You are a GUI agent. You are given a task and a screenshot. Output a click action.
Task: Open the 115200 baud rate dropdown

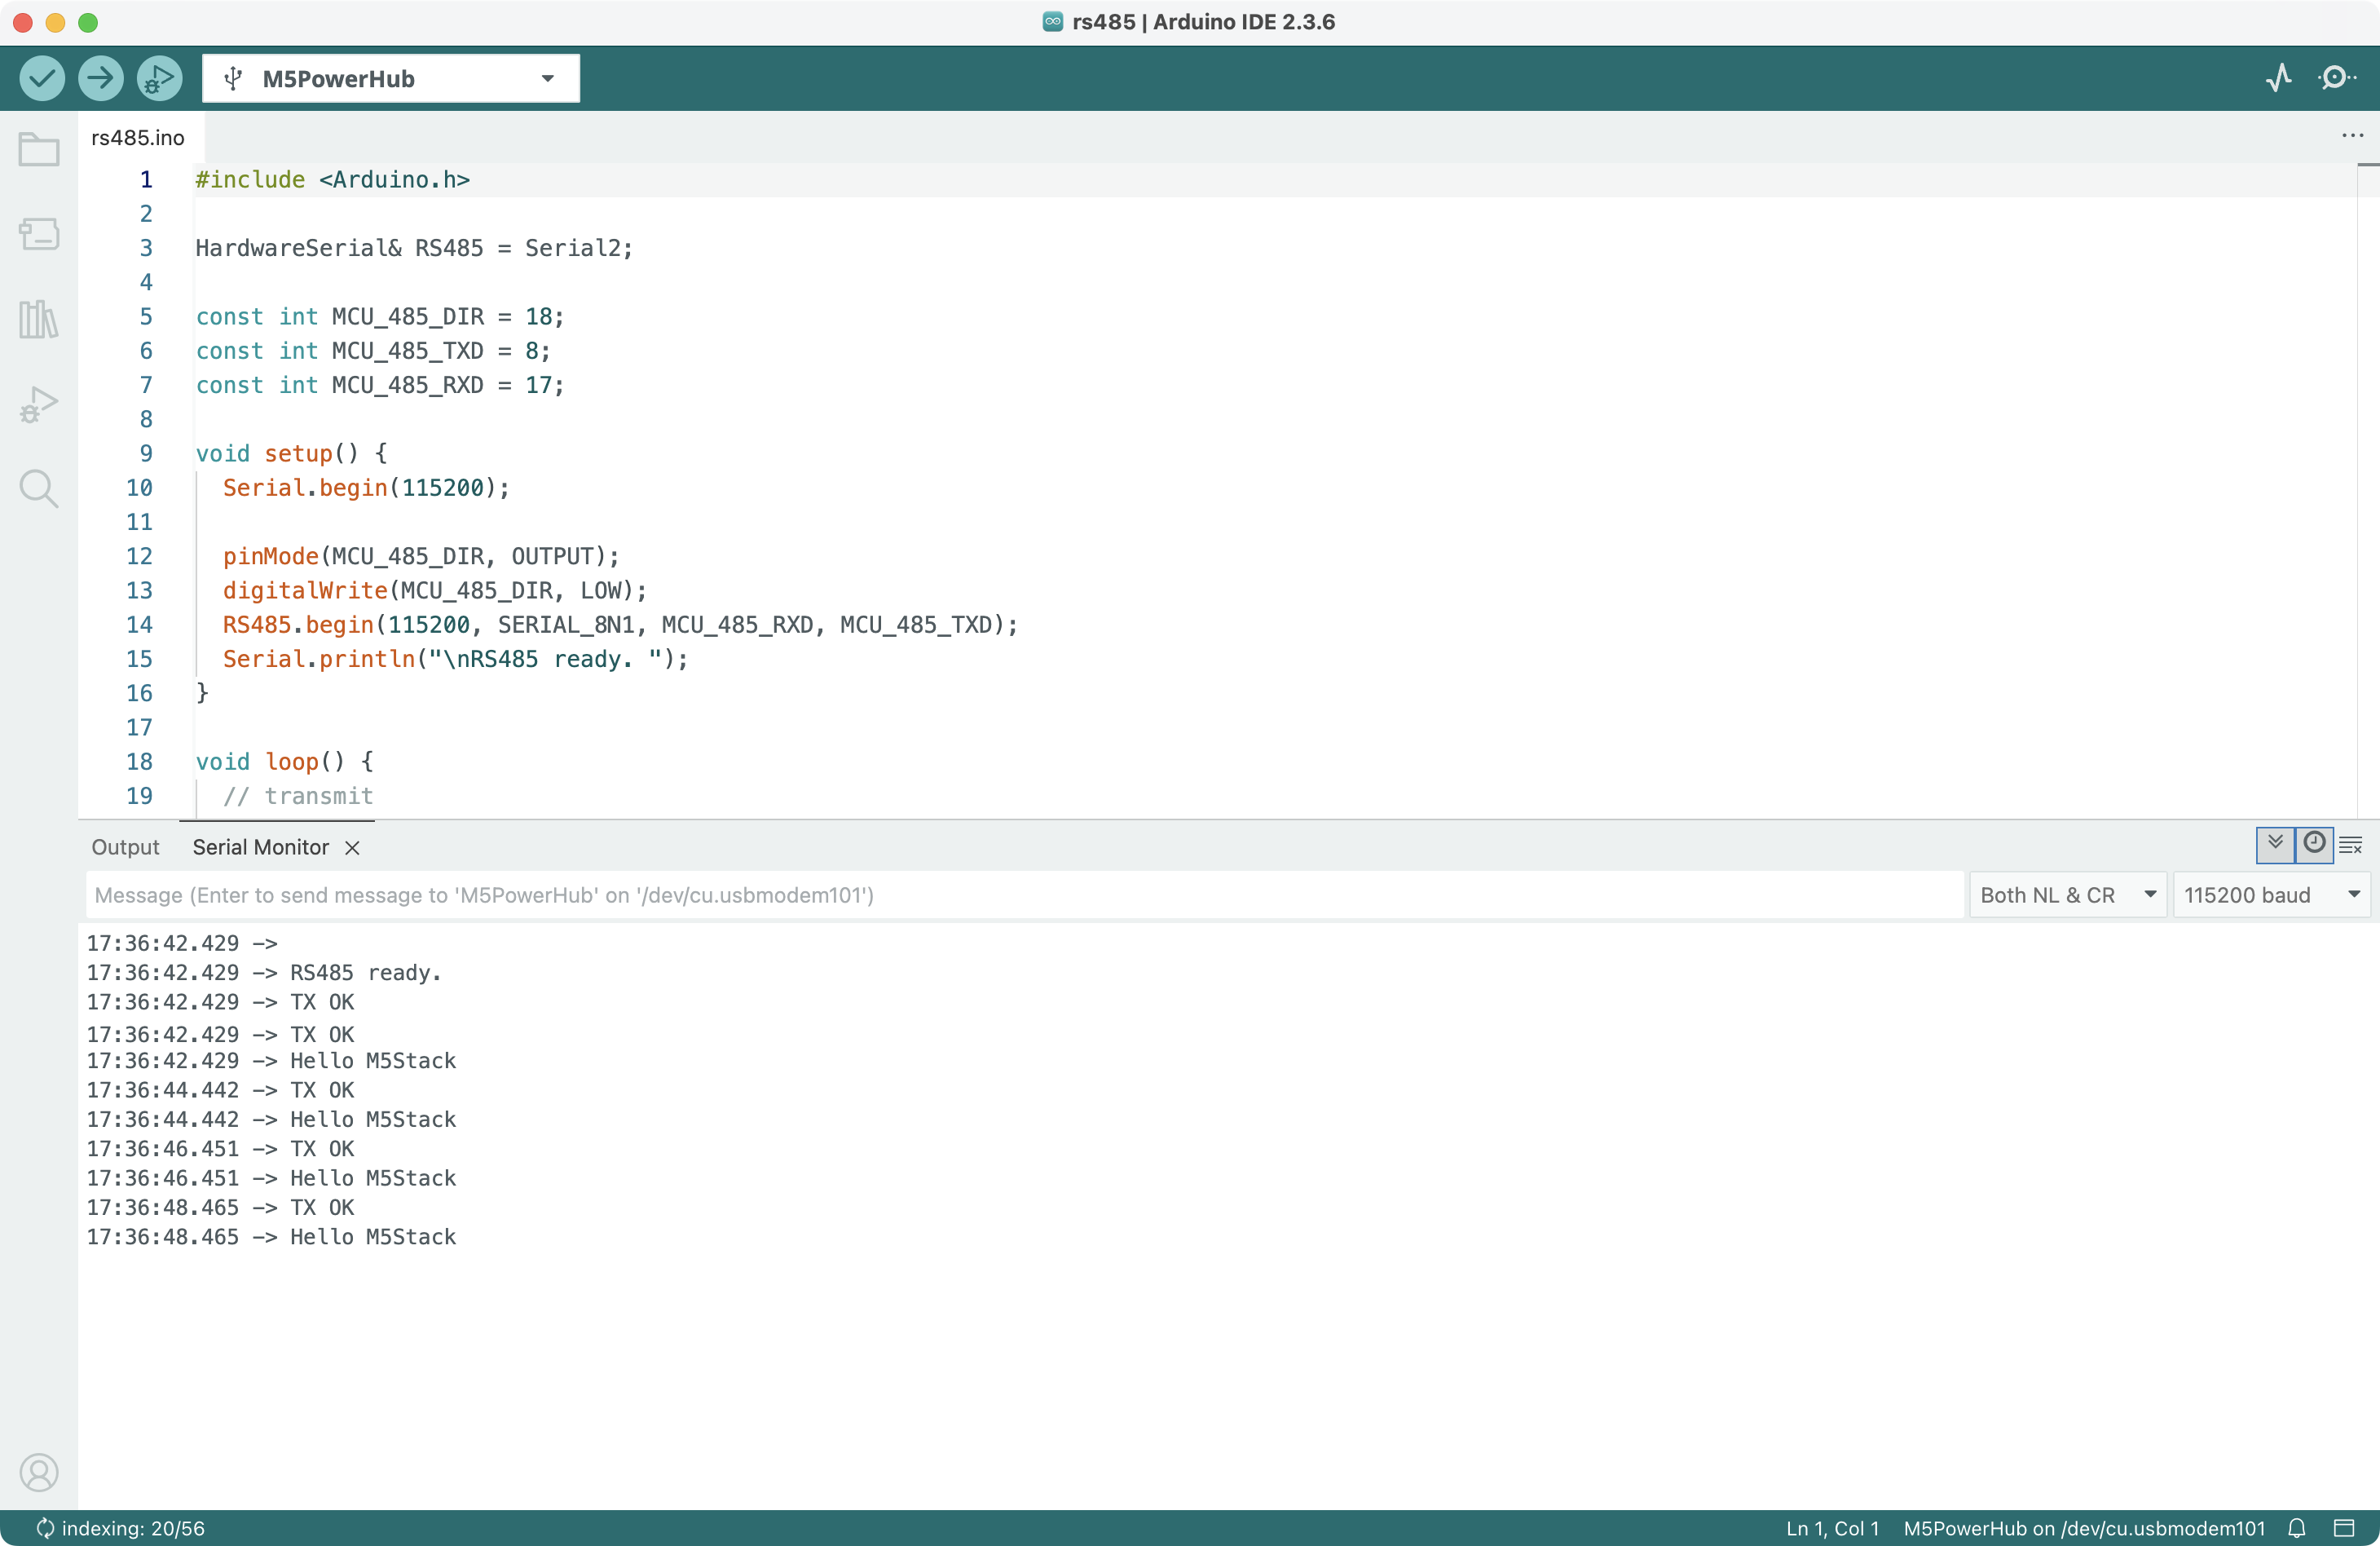(x=2270, y=894)
